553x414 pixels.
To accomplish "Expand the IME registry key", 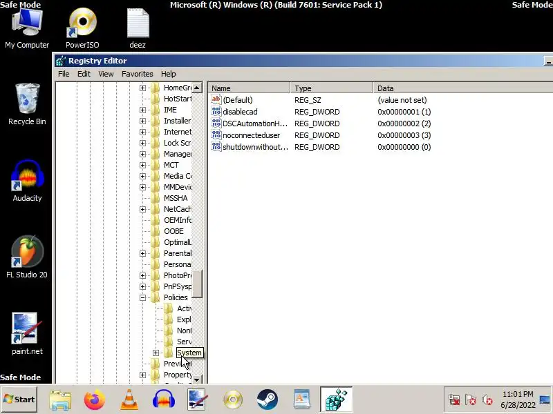I will pyautogui.click(x=142, y=110).
